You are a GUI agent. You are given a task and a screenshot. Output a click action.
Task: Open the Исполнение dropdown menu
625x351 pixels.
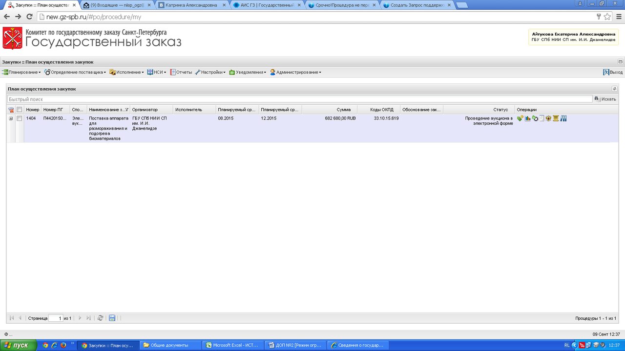click(126, 72)
